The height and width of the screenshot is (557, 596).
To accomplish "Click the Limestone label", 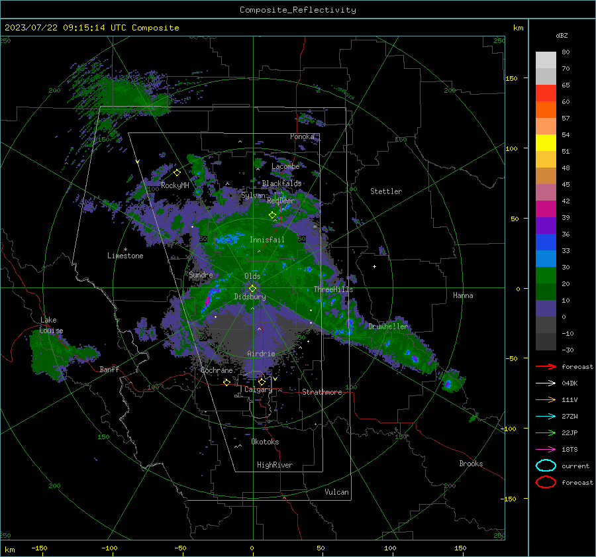I will [125, 256].
